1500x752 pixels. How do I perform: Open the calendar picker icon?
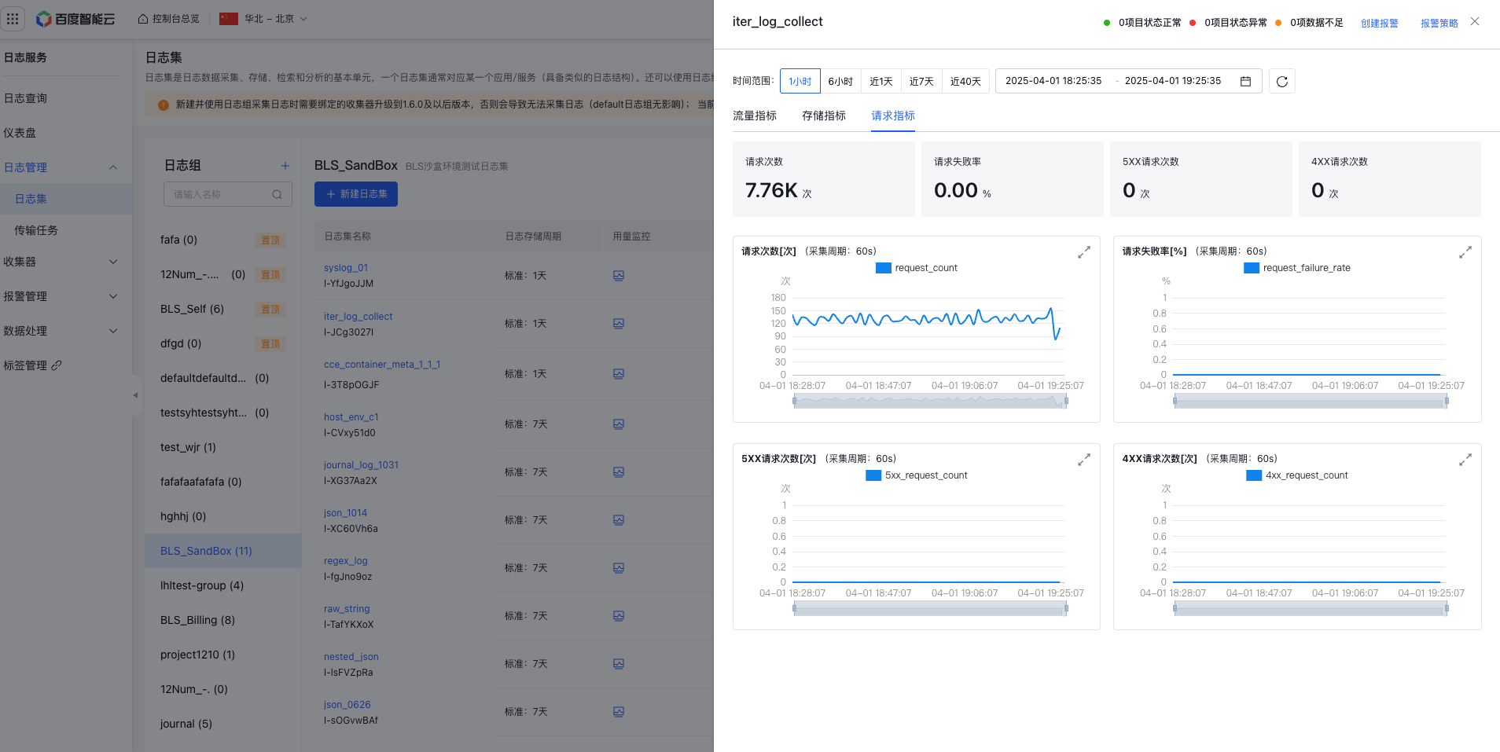[x=1245, y=81]
